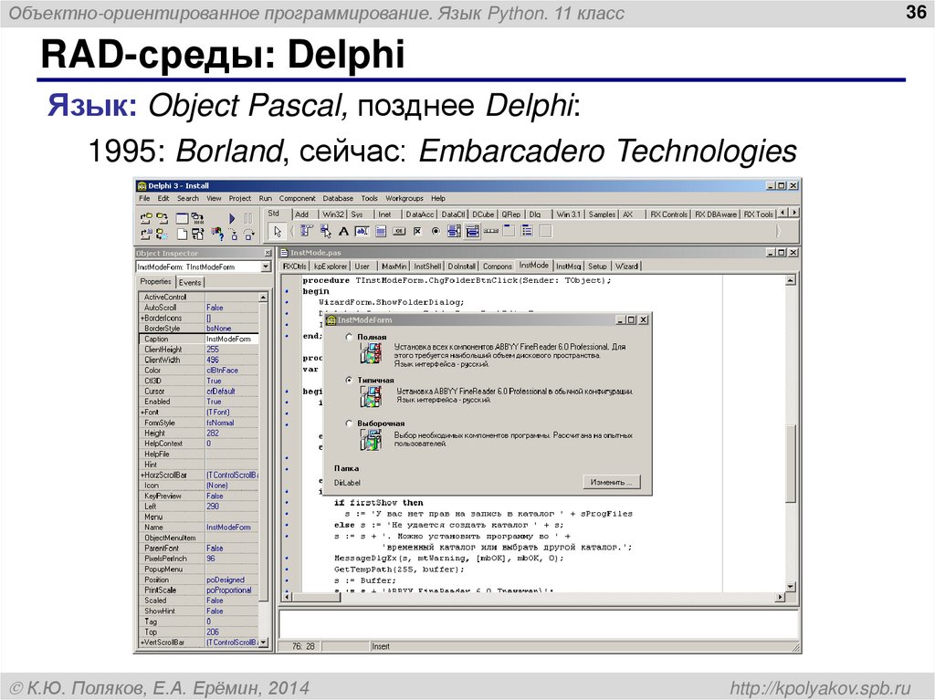Click the Run (play arrow) speedbar icon
The image size is (935, 700).
[232, 218]
